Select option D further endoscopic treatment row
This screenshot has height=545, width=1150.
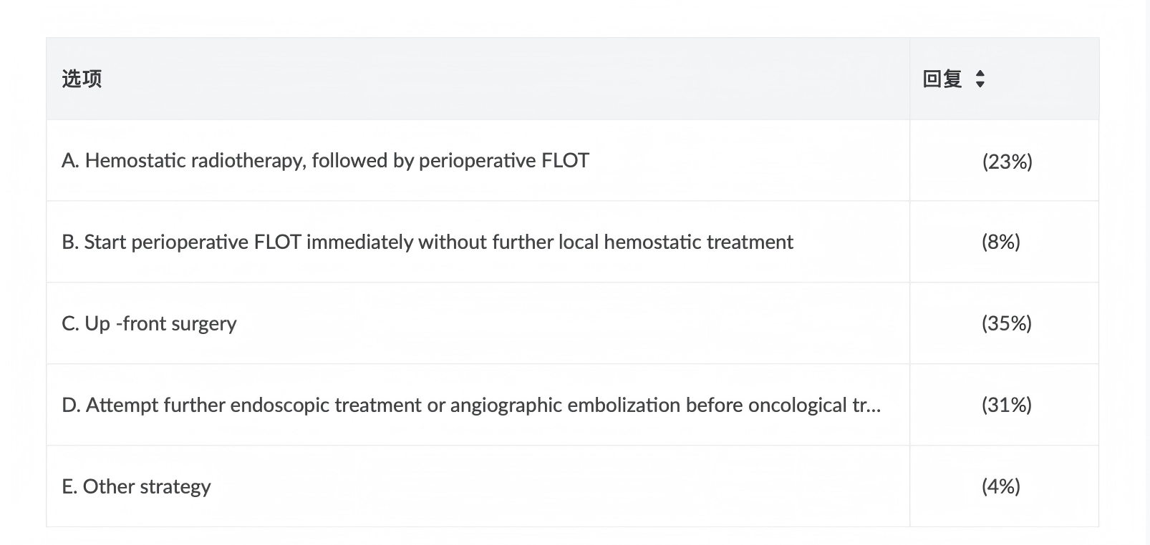[478, 405]
